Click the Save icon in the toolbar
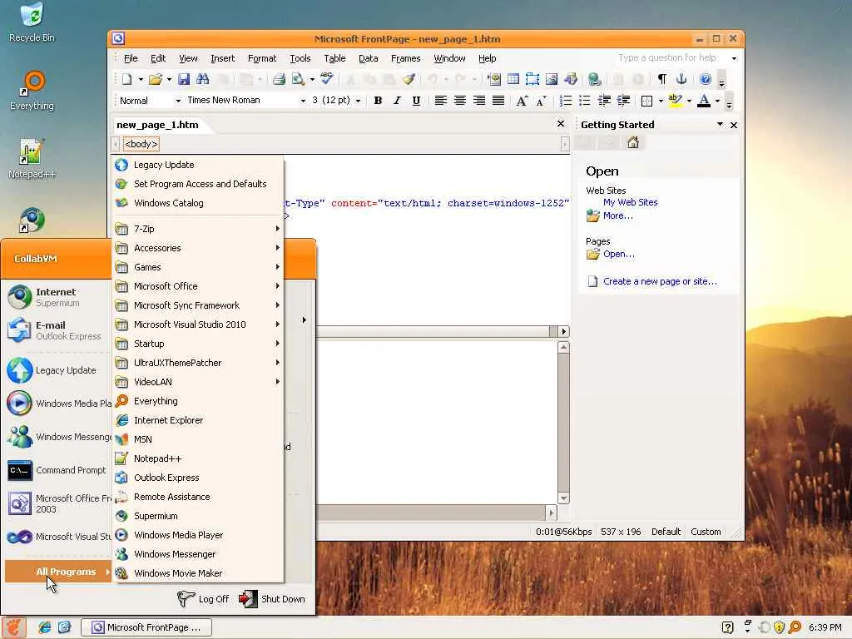852x639 pixels. point(184,79)
